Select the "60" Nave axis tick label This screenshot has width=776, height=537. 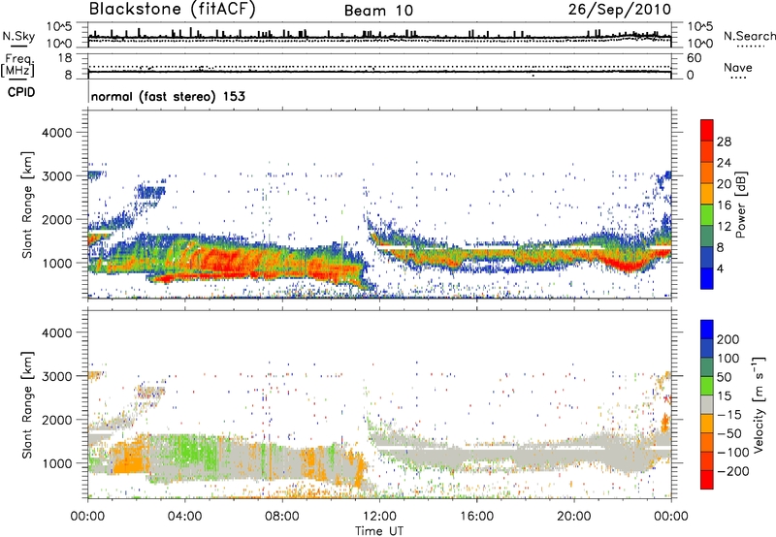pyautogui.click(x=694, y=58)
